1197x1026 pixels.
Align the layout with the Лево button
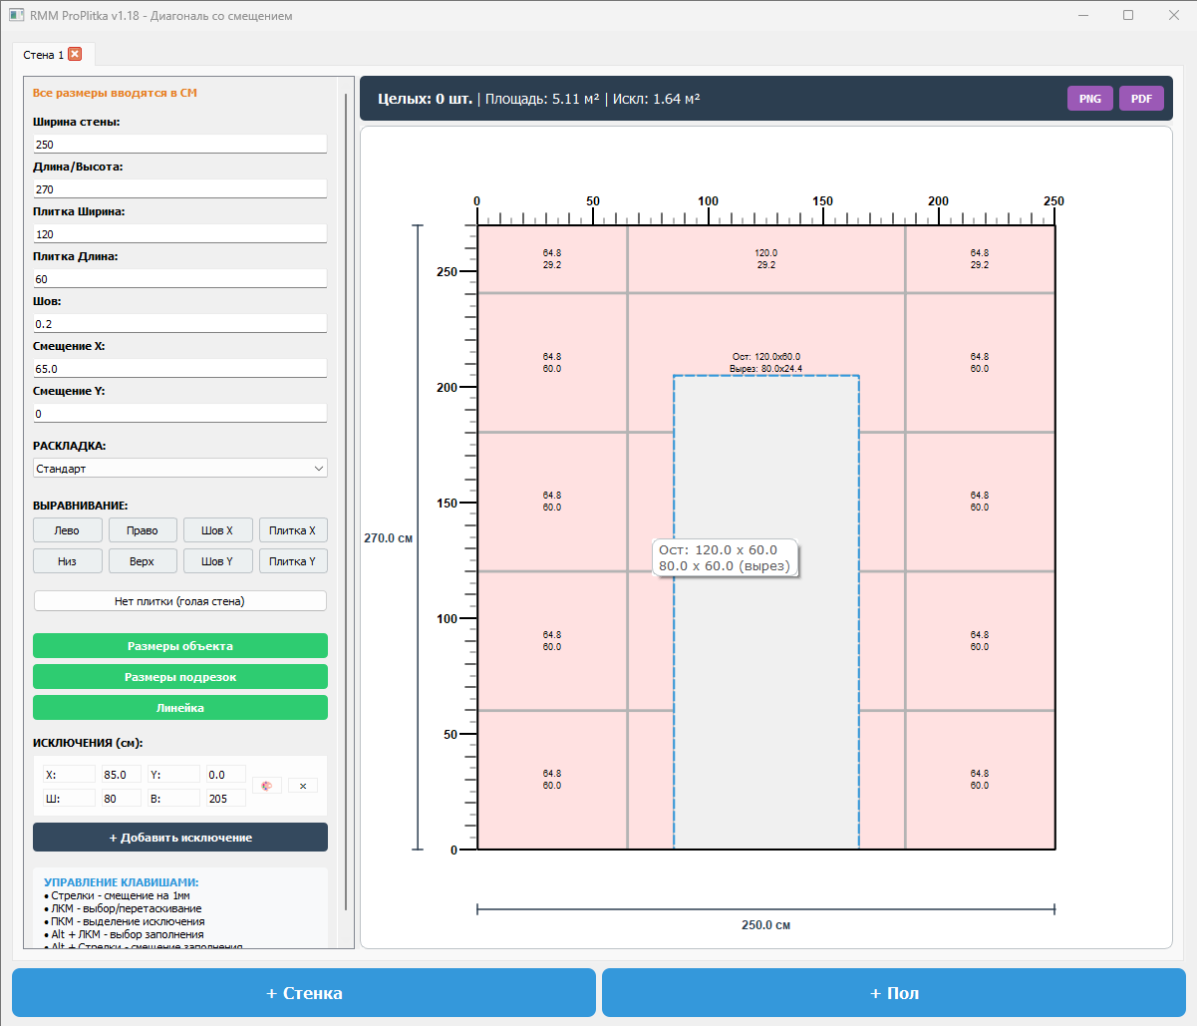[67, 530]
